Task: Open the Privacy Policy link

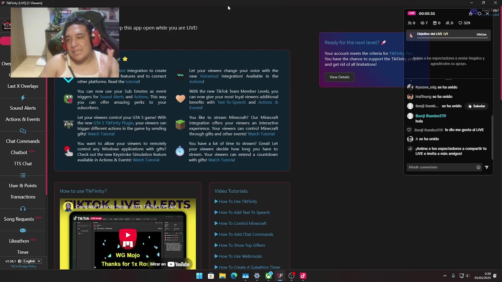Action: pyautogui.click(x=27, y=266)
